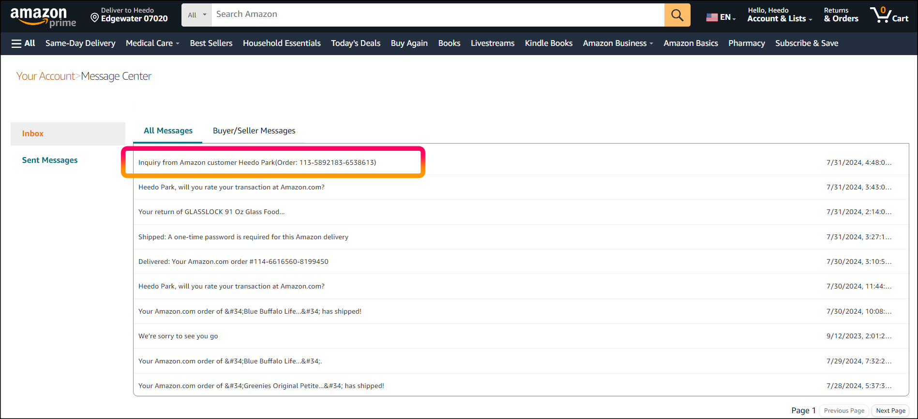Open Pharmacy

tap(747, 43)
